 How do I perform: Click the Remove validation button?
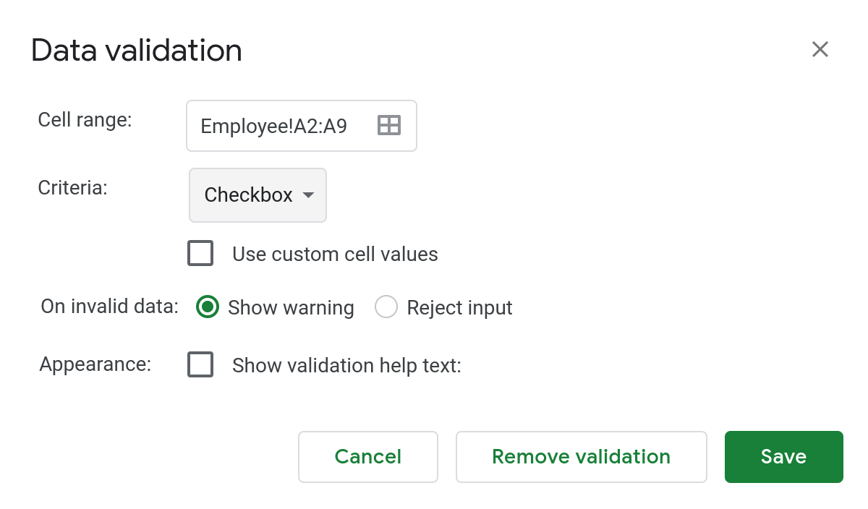(x=581, y=457)
